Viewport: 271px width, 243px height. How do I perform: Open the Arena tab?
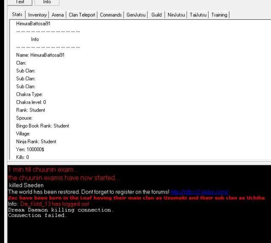tap(58, 15)
